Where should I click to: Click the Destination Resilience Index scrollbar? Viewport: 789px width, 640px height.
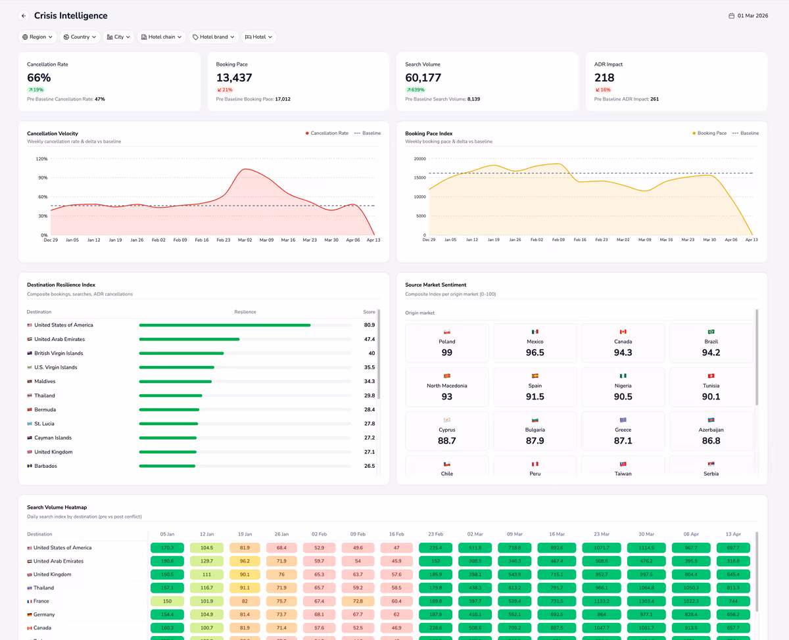point(379,355)
